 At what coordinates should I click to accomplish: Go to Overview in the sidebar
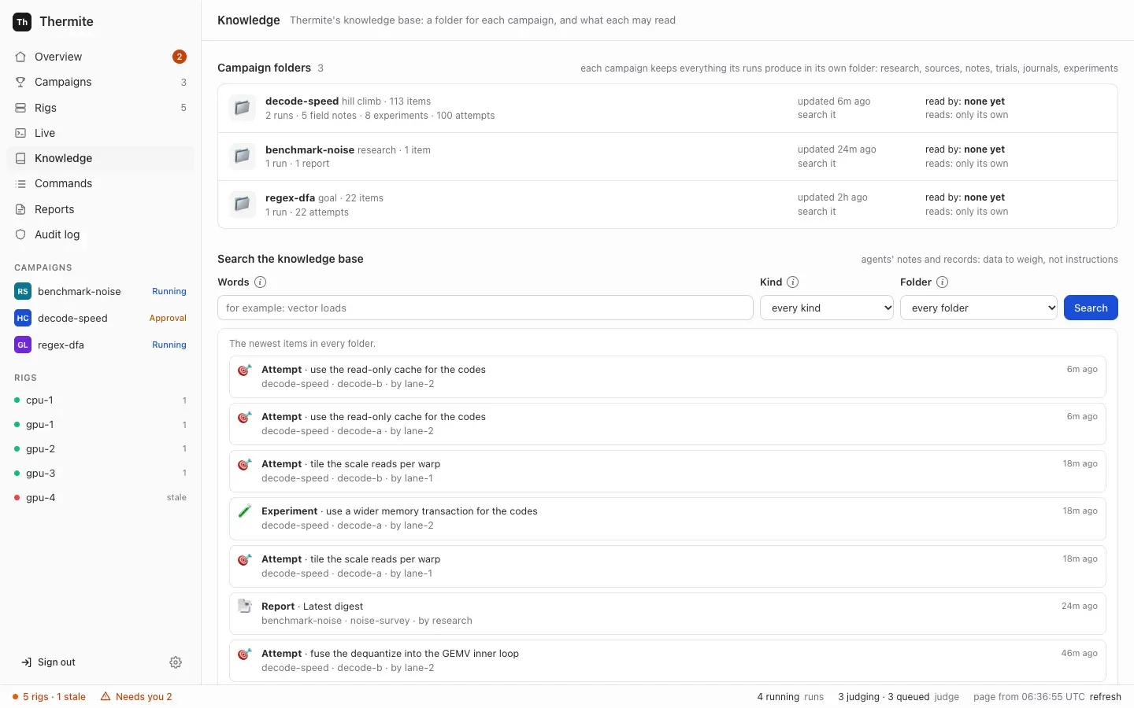pyautogui.click(x=101, y=57)
